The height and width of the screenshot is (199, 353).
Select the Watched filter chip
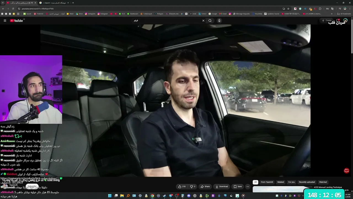pyautogui.click(x=323, y=182)
